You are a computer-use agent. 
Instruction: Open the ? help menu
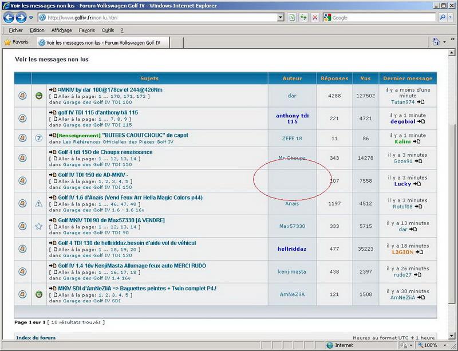click(122, 30)
